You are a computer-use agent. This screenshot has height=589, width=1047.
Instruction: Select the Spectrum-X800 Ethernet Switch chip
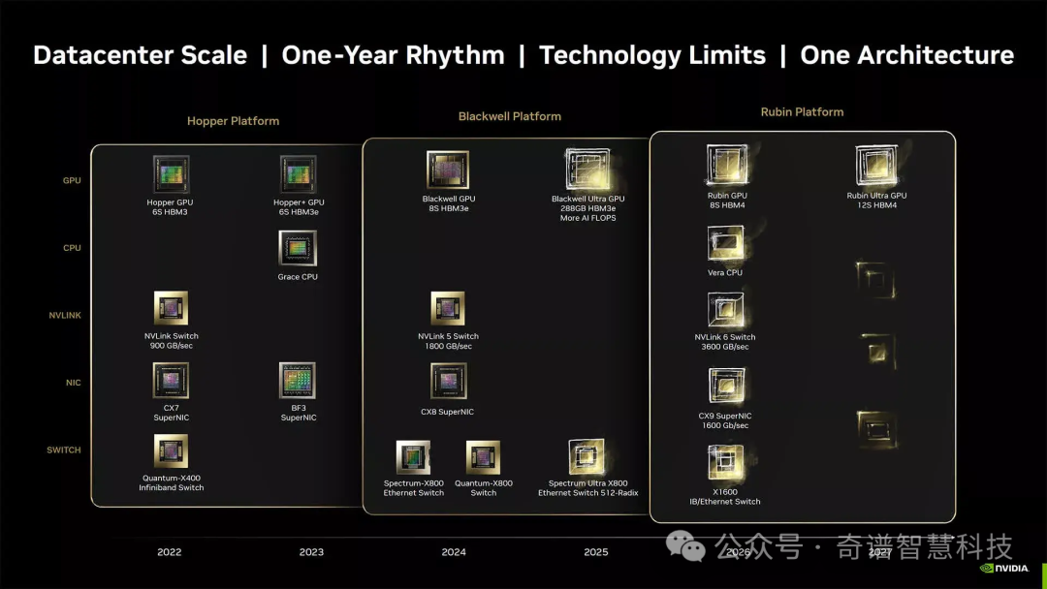coord(413,457)
